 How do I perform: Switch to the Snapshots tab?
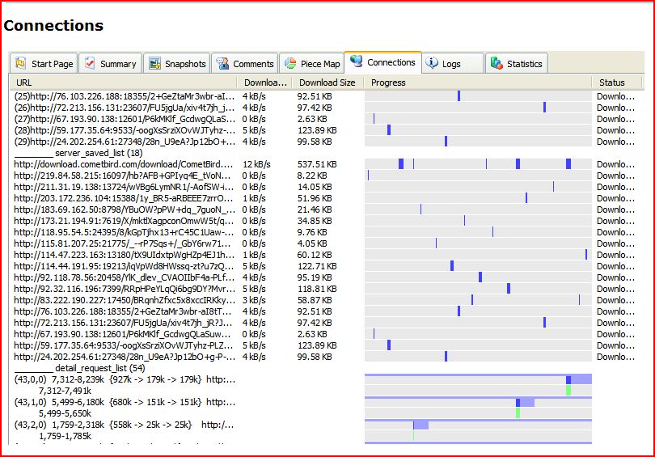click(x=177, y=63)
